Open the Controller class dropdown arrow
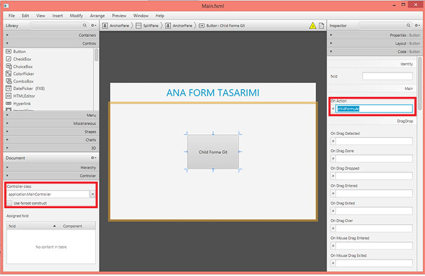Viewport: 425px width, 276px height. coord(92,194)
